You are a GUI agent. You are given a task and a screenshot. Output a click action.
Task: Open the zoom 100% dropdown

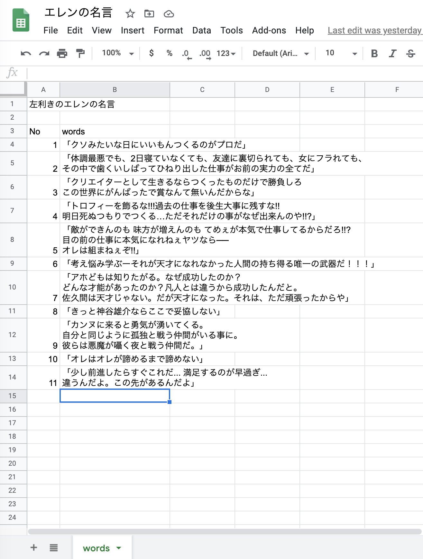(118, 53)
